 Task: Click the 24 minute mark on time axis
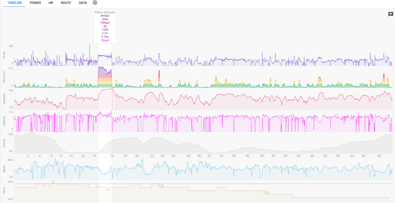coord(162,156)
